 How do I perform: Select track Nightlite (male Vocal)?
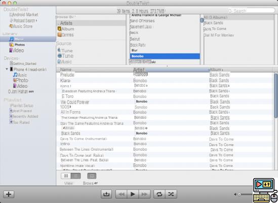(x=77, y=165)
